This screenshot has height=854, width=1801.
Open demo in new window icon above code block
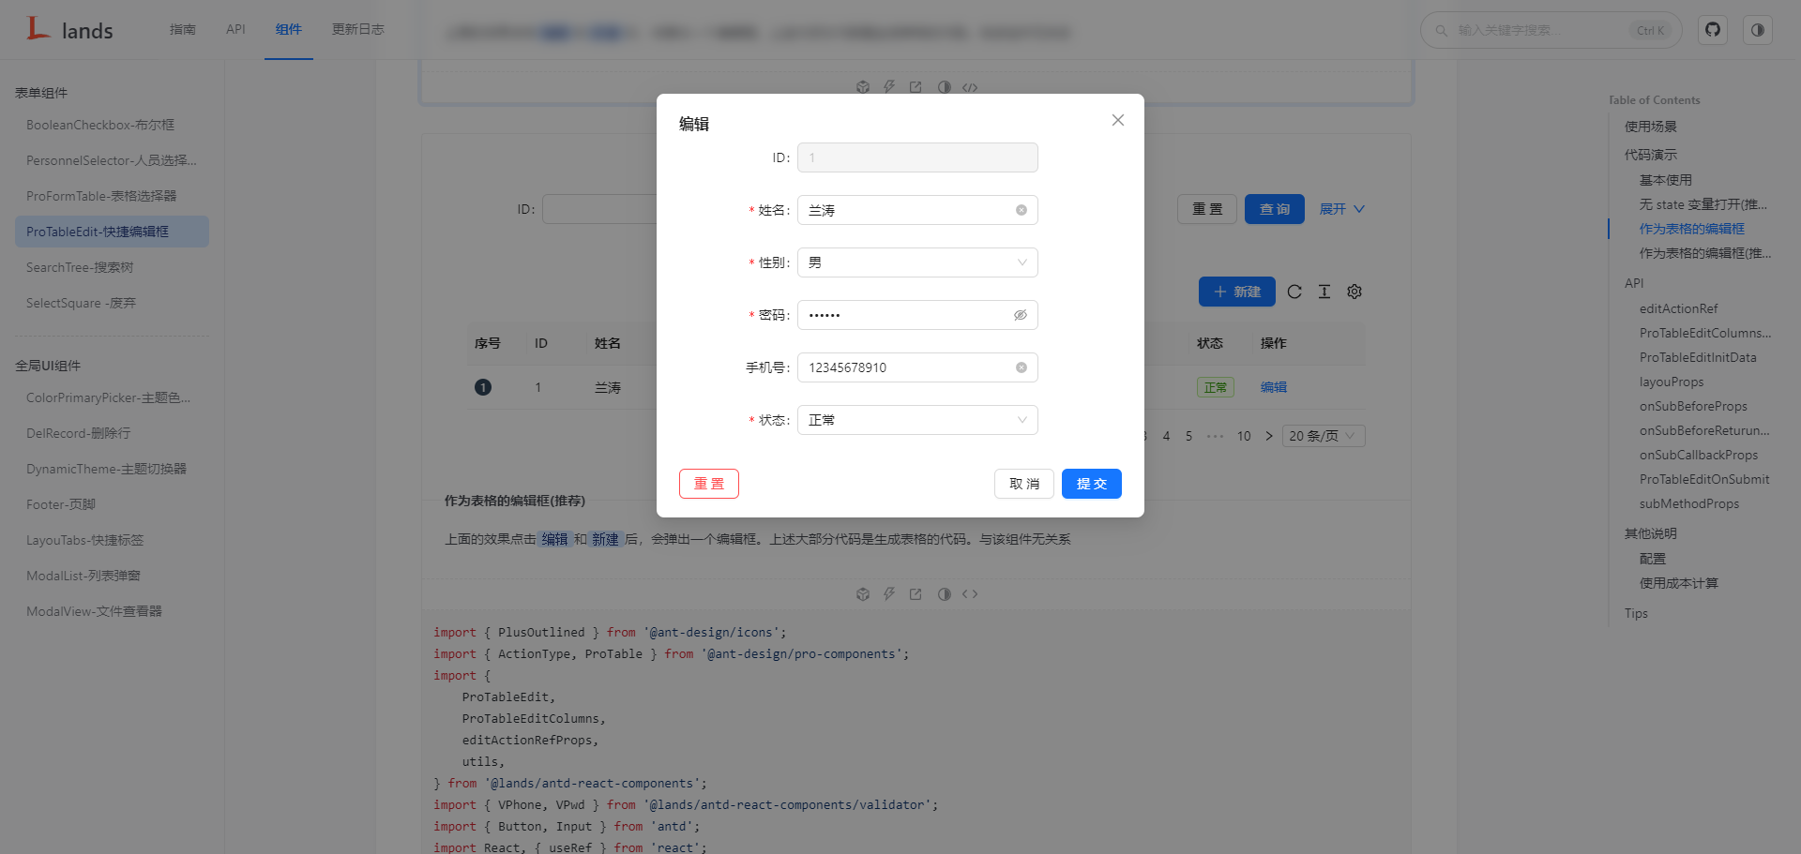click(916, 594)
